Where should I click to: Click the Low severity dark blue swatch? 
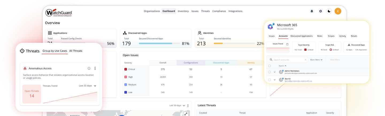[126, 92]
